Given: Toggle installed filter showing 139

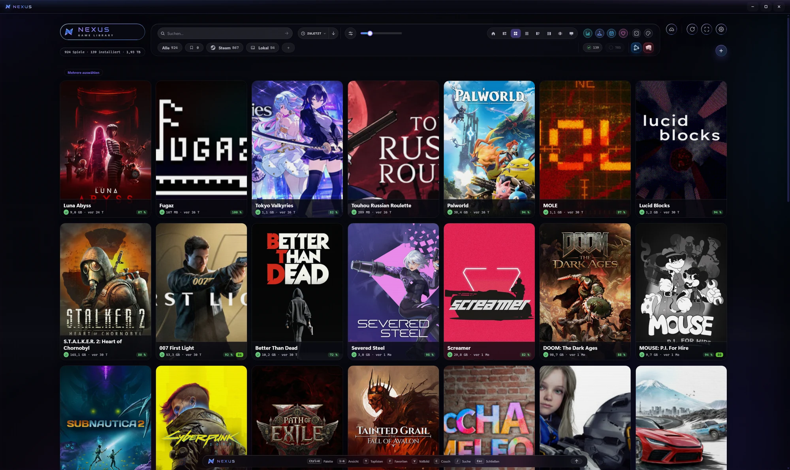Looking at the screenshot, I should [x=592, y=48].
